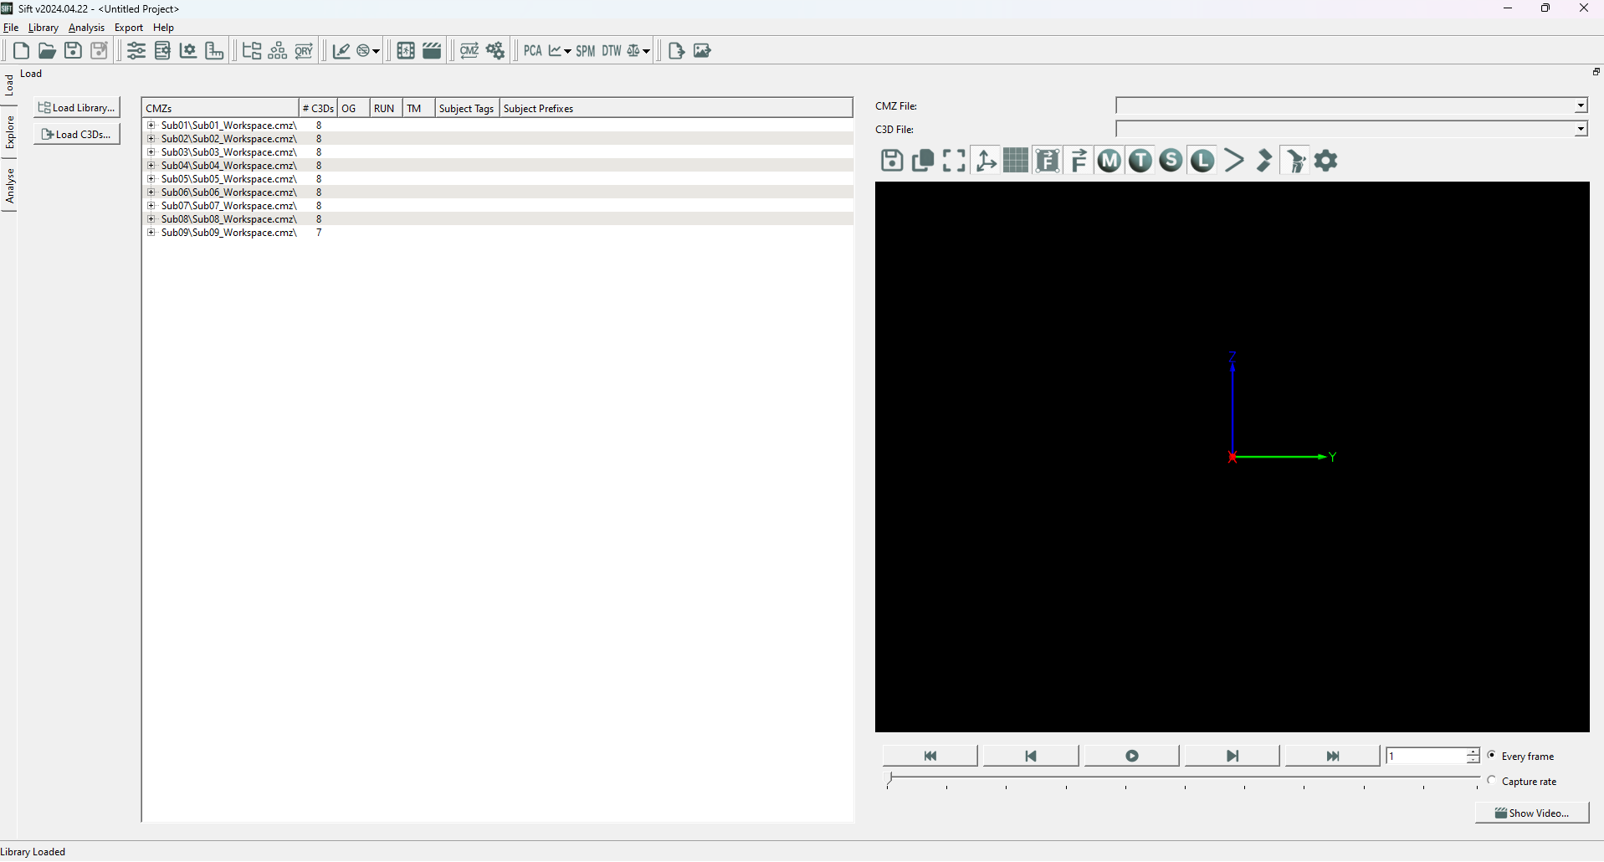1604x862 pixels.
Task: Switch to the Analyse side tab
Action: (x=10, y=186)
